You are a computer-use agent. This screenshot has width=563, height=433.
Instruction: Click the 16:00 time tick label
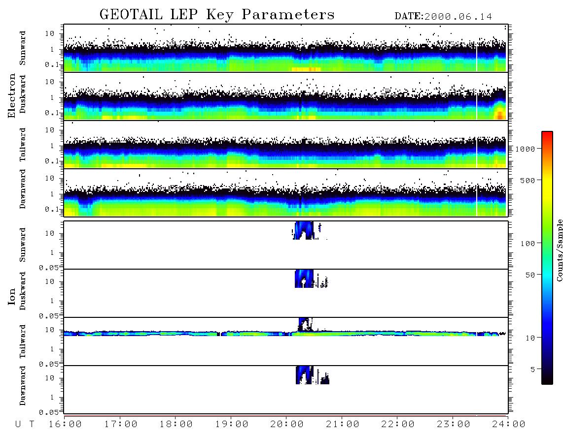65,425
